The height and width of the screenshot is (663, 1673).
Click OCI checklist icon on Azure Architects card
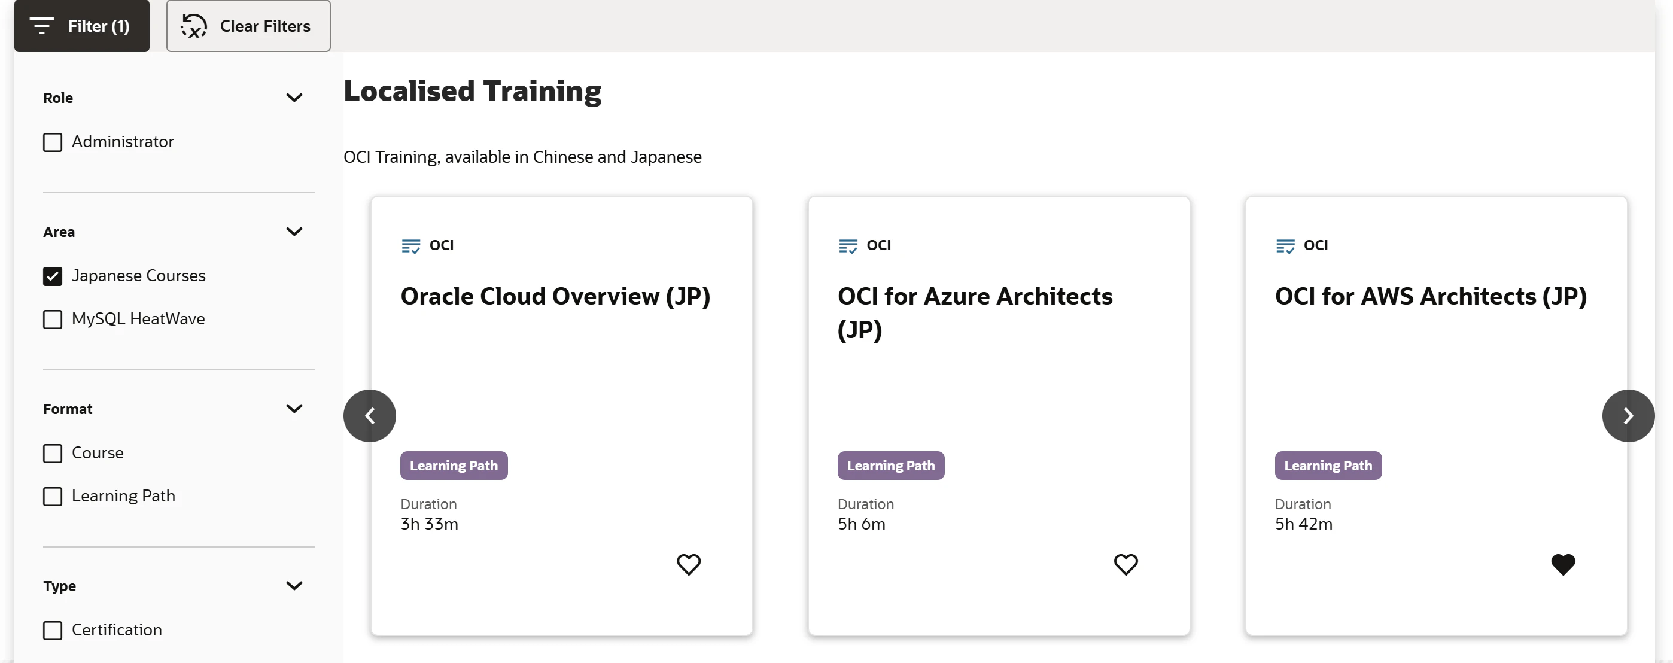(x=847, y=246)
